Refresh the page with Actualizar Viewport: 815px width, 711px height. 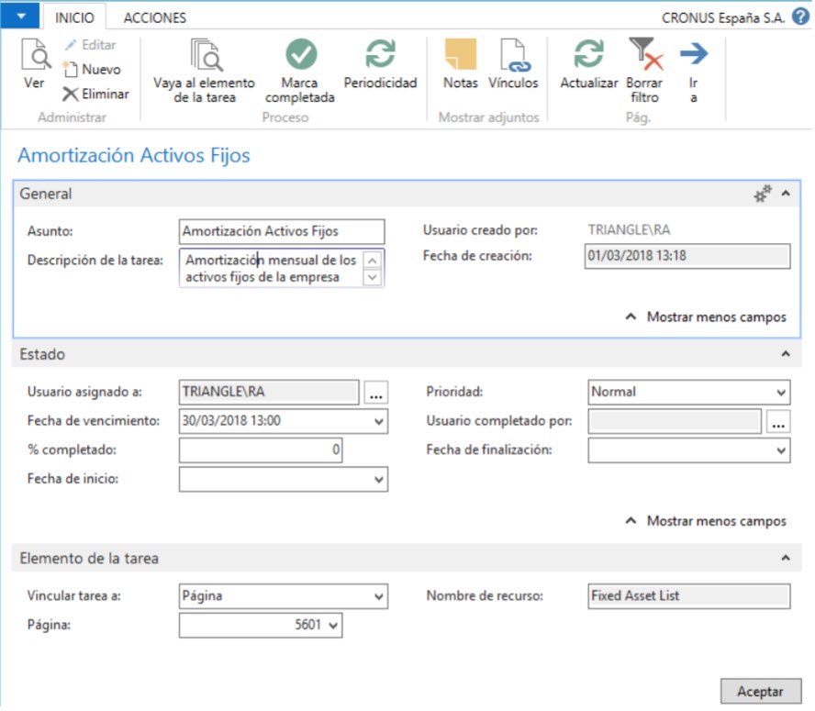click(586, 69)
